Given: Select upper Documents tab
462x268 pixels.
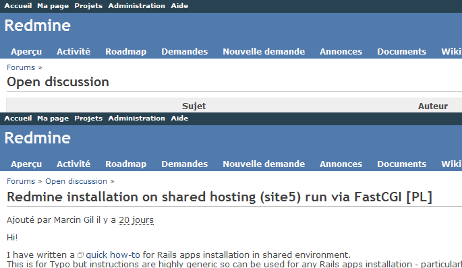Looking at the screenshot, I should tap(401, 51).
